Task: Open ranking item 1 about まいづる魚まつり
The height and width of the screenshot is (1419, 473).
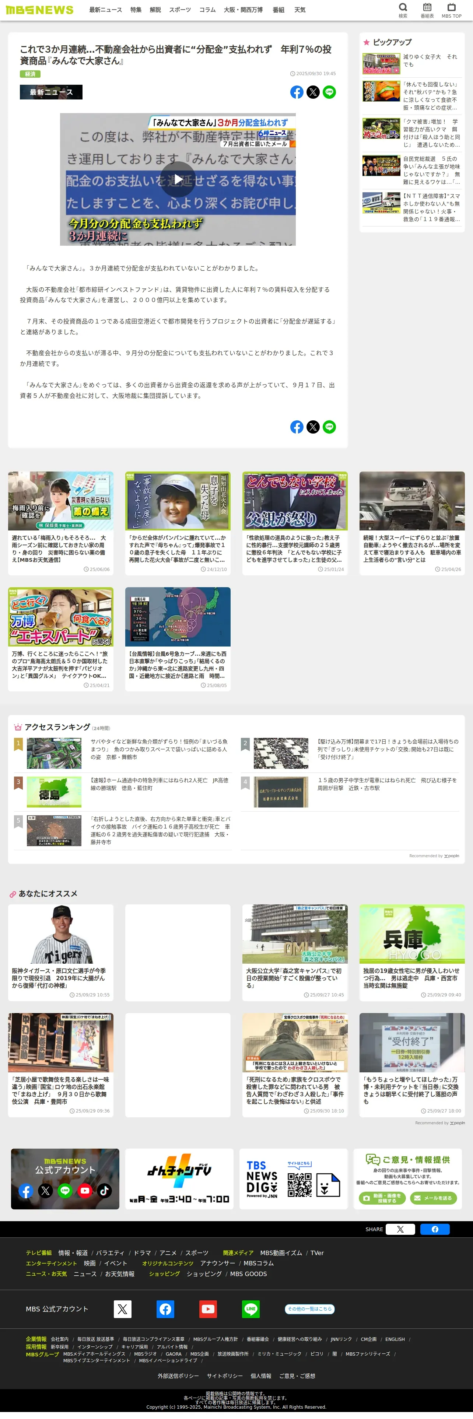Action: point(123,753)
